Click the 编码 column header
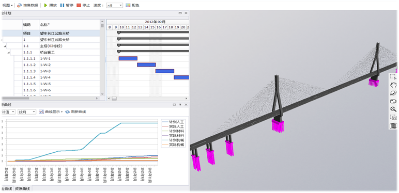399x193 pixels. pyautogui.click(x=31, y=25)
